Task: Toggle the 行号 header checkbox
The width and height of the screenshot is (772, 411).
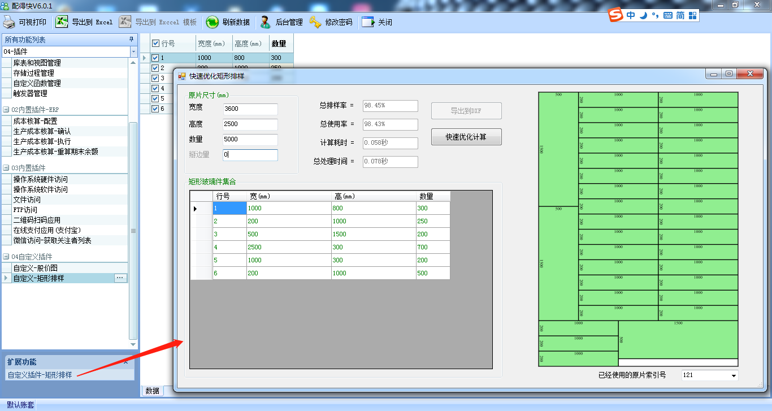Action: (156, 44)
